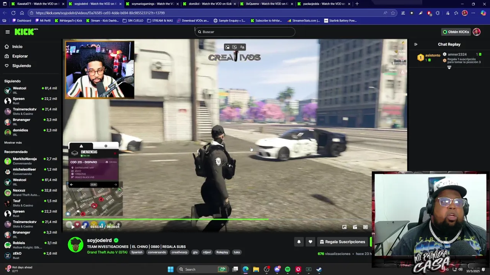Switch to soymariogamings browser tab
The image size is (490, 275).
[152, 4]
